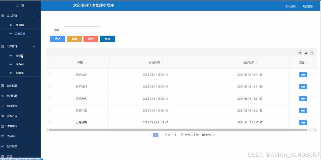Sort by the 新增时间 column arrows

tap(162, 63)
